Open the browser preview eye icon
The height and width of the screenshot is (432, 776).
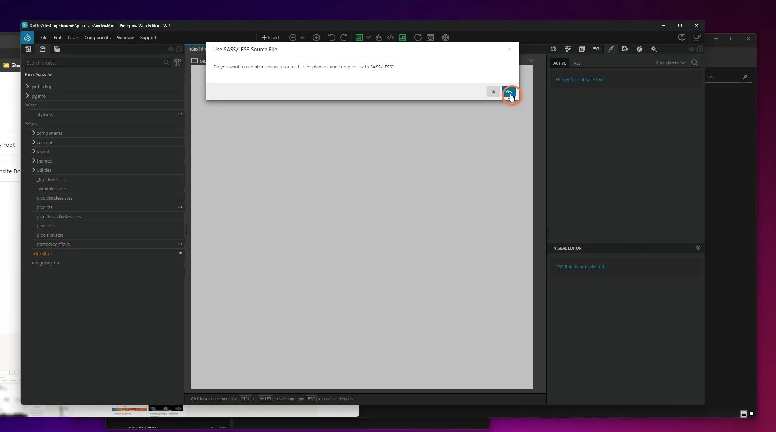[x=430, y=37]
